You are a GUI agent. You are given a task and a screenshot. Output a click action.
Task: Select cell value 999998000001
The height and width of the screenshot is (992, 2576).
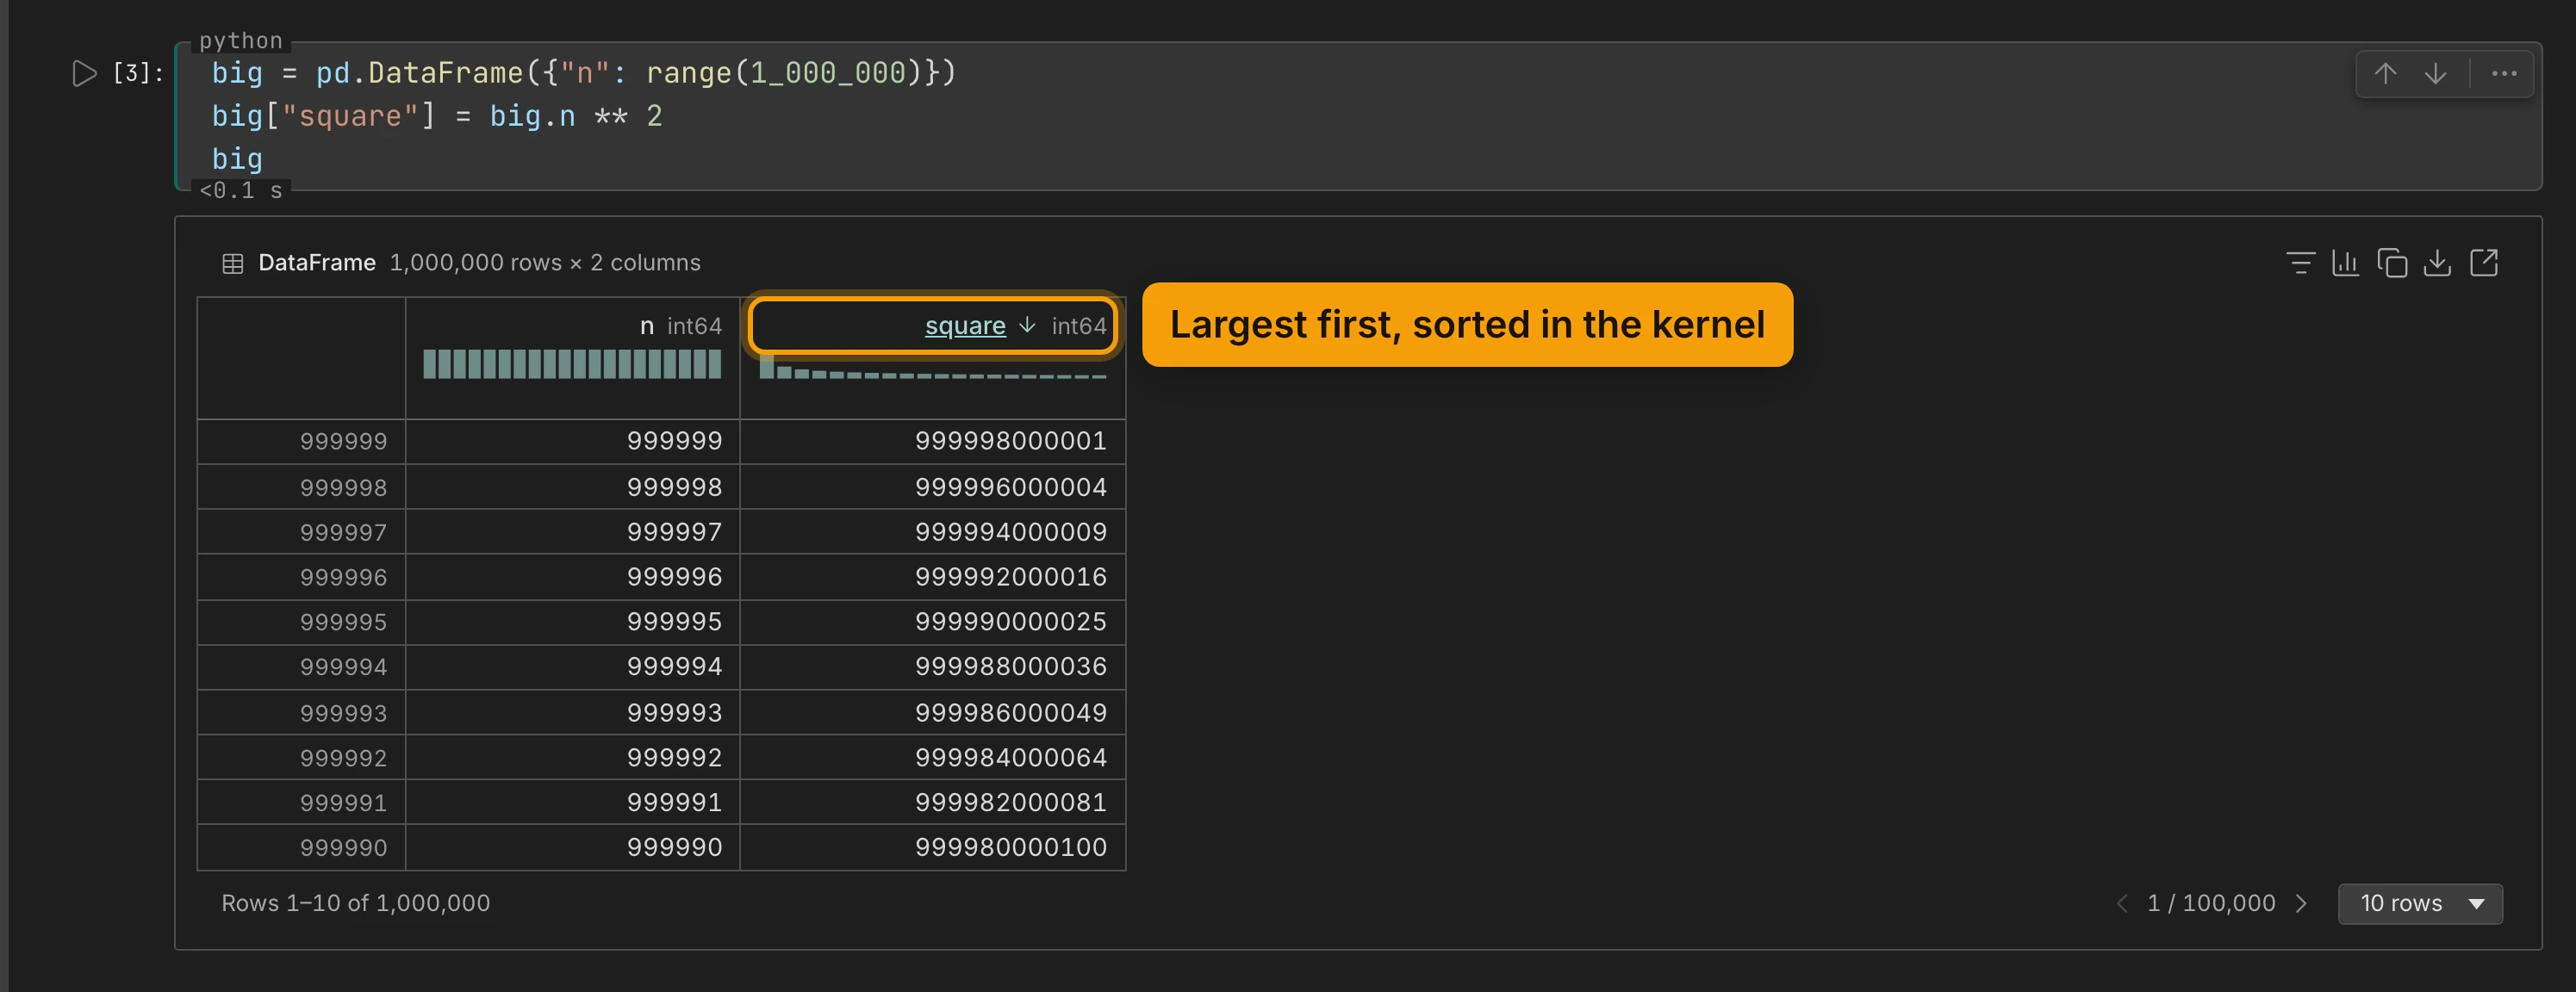pos(1010,441)
